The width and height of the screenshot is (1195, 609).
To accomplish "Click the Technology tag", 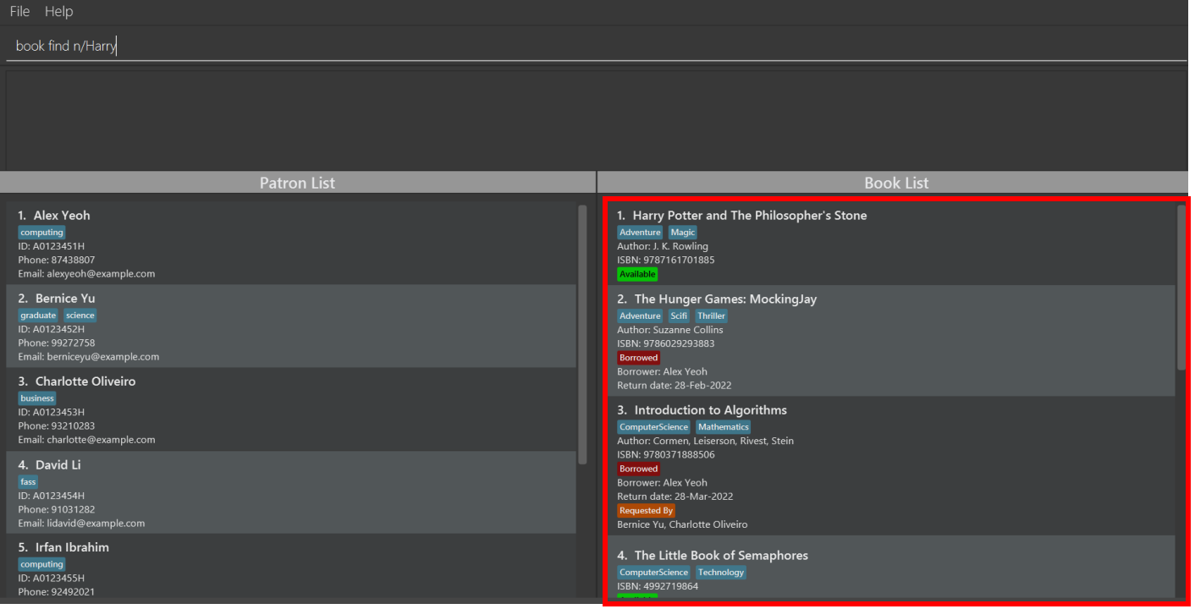I will point(721,573).
